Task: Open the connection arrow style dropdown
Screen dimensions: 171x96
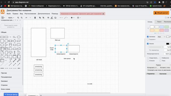Action: click(61, 18)
